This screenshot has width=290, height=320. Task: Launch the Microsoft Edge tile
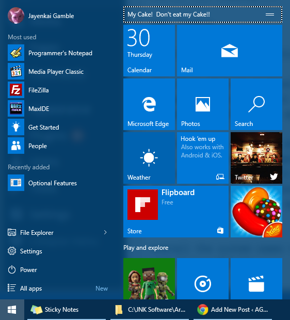click(149, 104)
